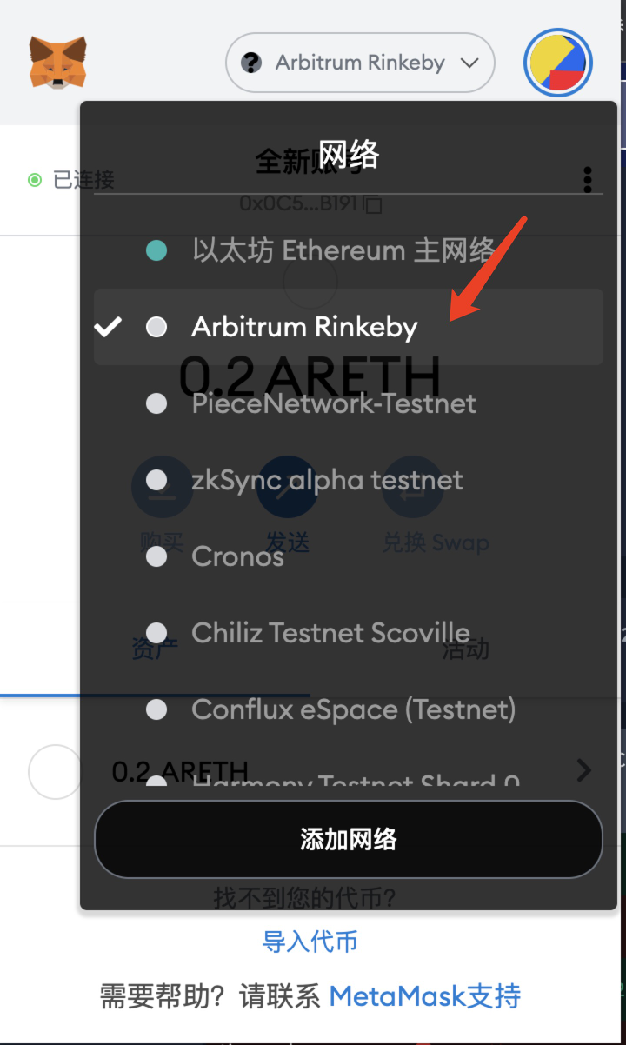The height and width of the screenshot is (1045, 626).
Task: Click the MetaMask fox logo
Action: [x=57, y=62]
